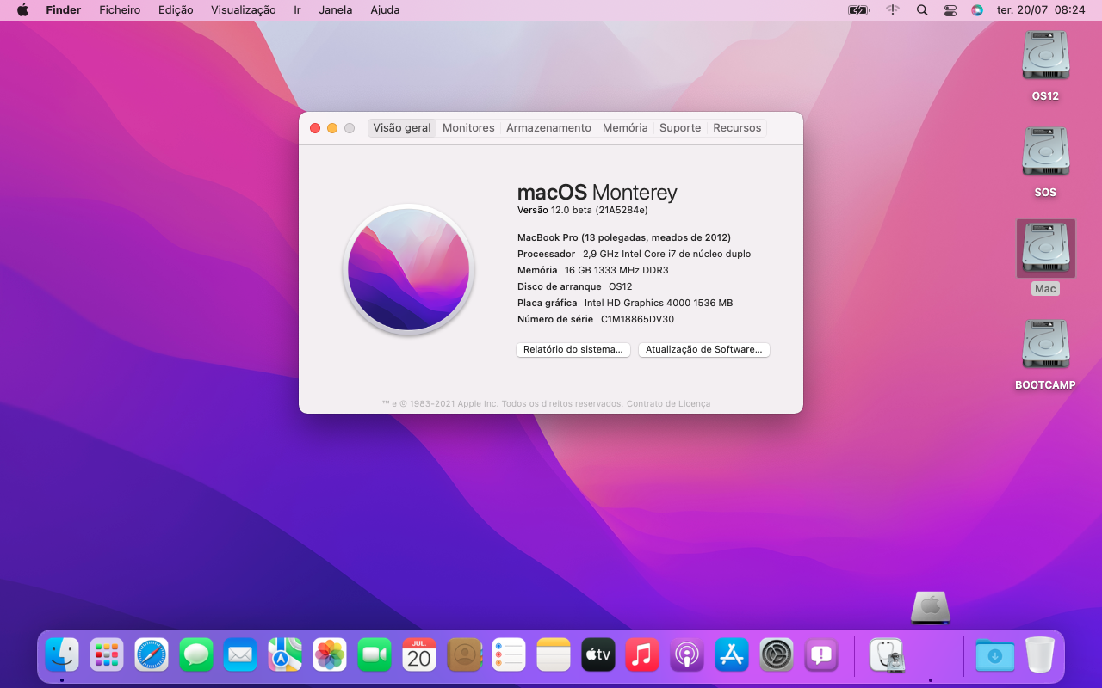Open Launchpad in the Dock
Viewport: 1102px width, 688px height.
107,654
